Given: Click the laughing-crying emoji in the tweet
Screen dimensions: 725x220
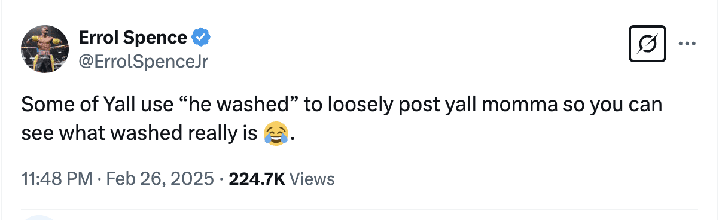Looking at the screenshot, I should coord(276,133).
